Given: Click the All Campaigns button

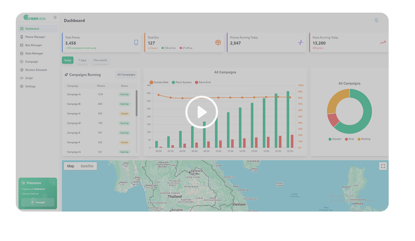Looking at the screenshot, I should pos(126,75).
